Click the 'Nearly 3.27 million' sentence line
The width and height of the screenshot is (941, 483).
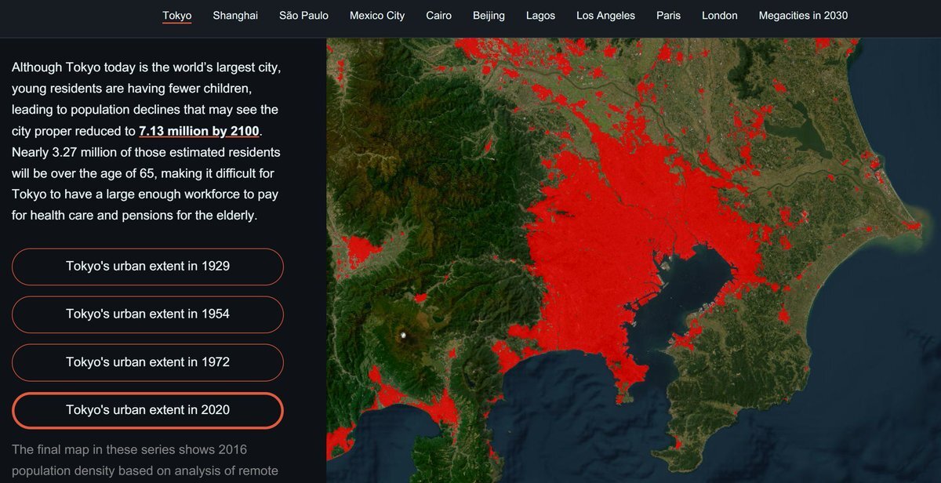pyautogui.click(x=146, y=152)
